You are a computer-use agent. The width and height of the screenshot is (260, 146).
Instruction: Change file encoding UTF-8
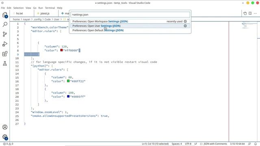tap(188, 144)
